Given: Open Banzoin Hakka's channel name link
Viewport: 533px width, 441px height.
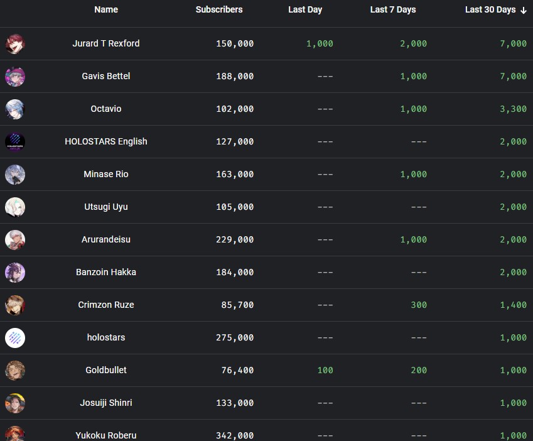Looking at the screenshot, I should pyautogui.click(x=106, y=272).
